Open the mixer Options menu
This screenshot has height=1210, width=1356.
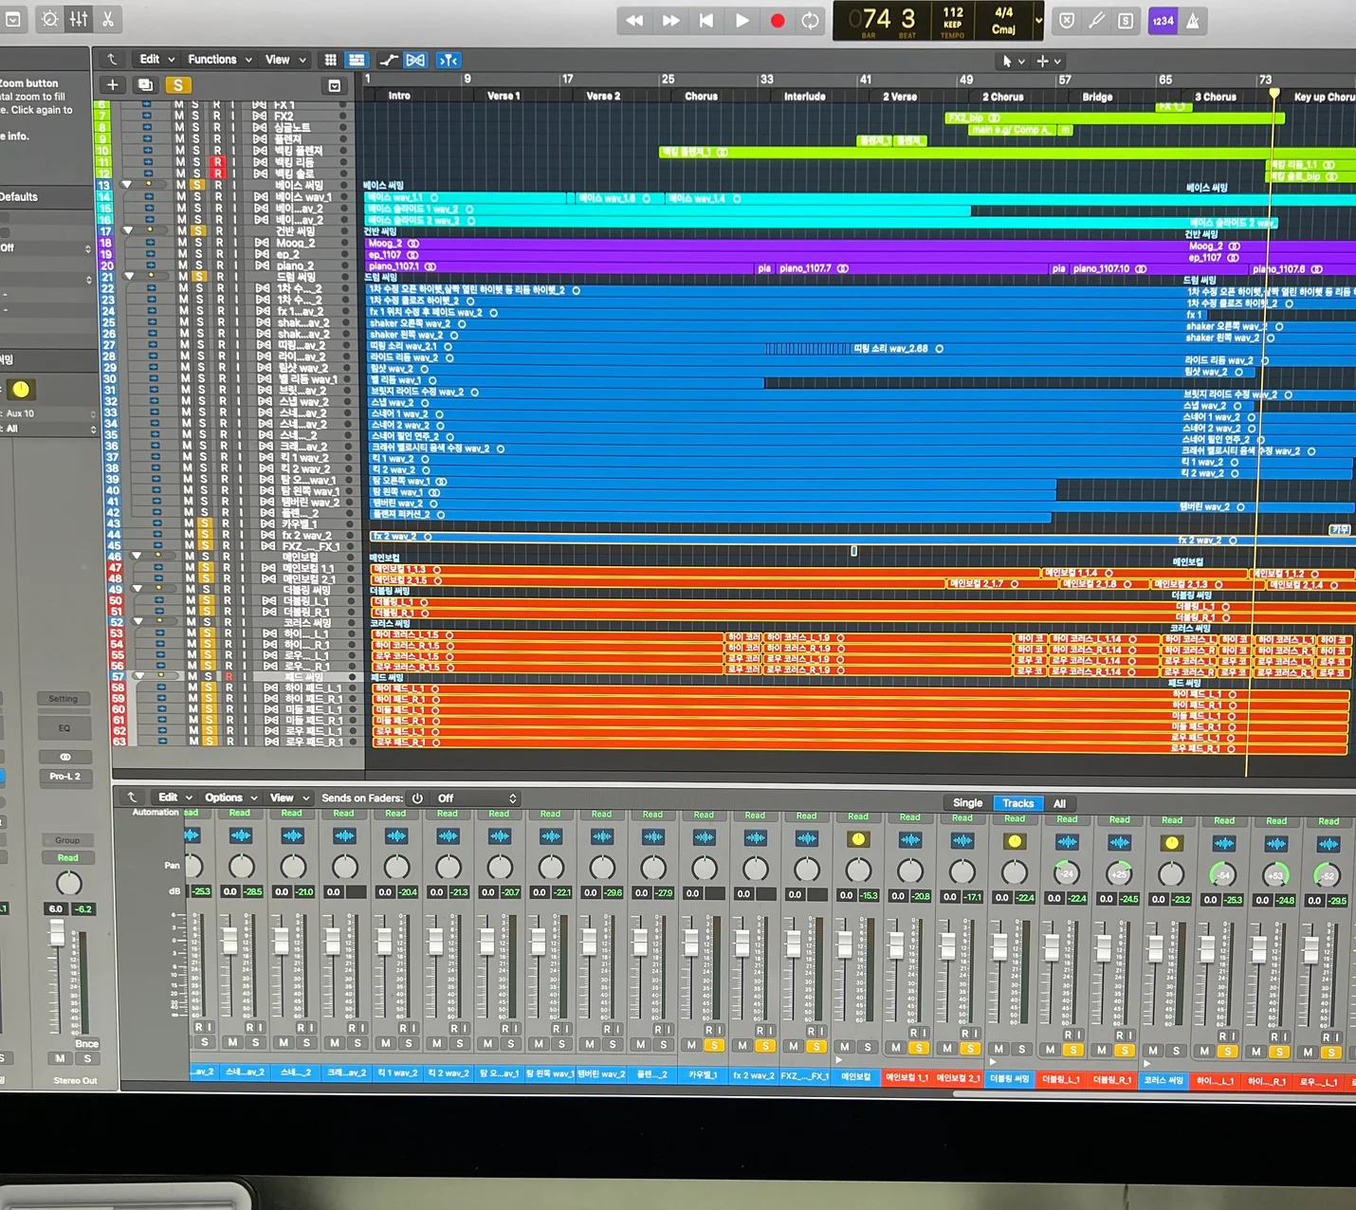click(231, 797)
